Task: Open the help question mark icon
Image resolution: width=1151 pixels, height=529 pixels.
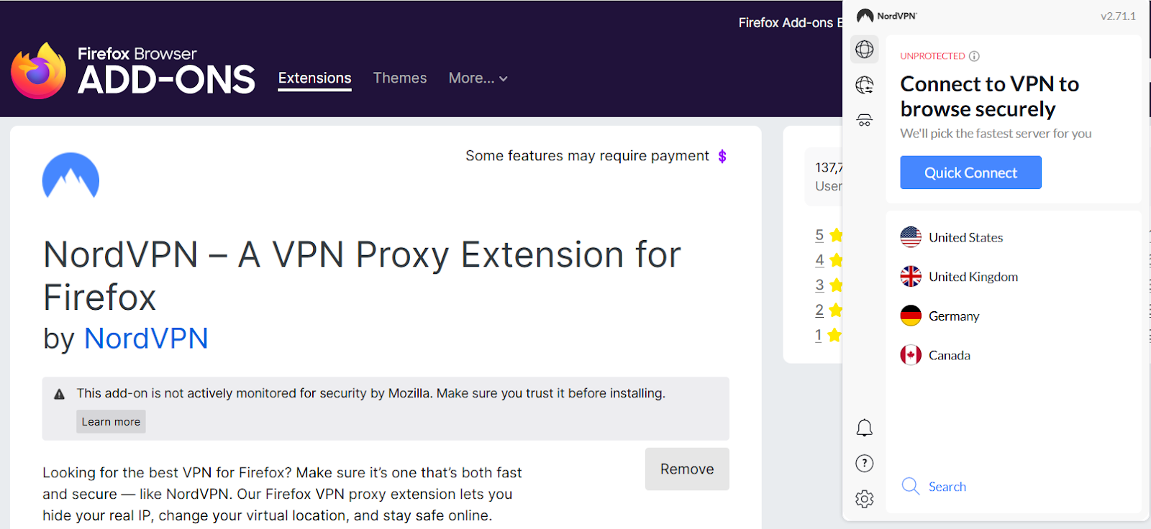Action: 865,464
